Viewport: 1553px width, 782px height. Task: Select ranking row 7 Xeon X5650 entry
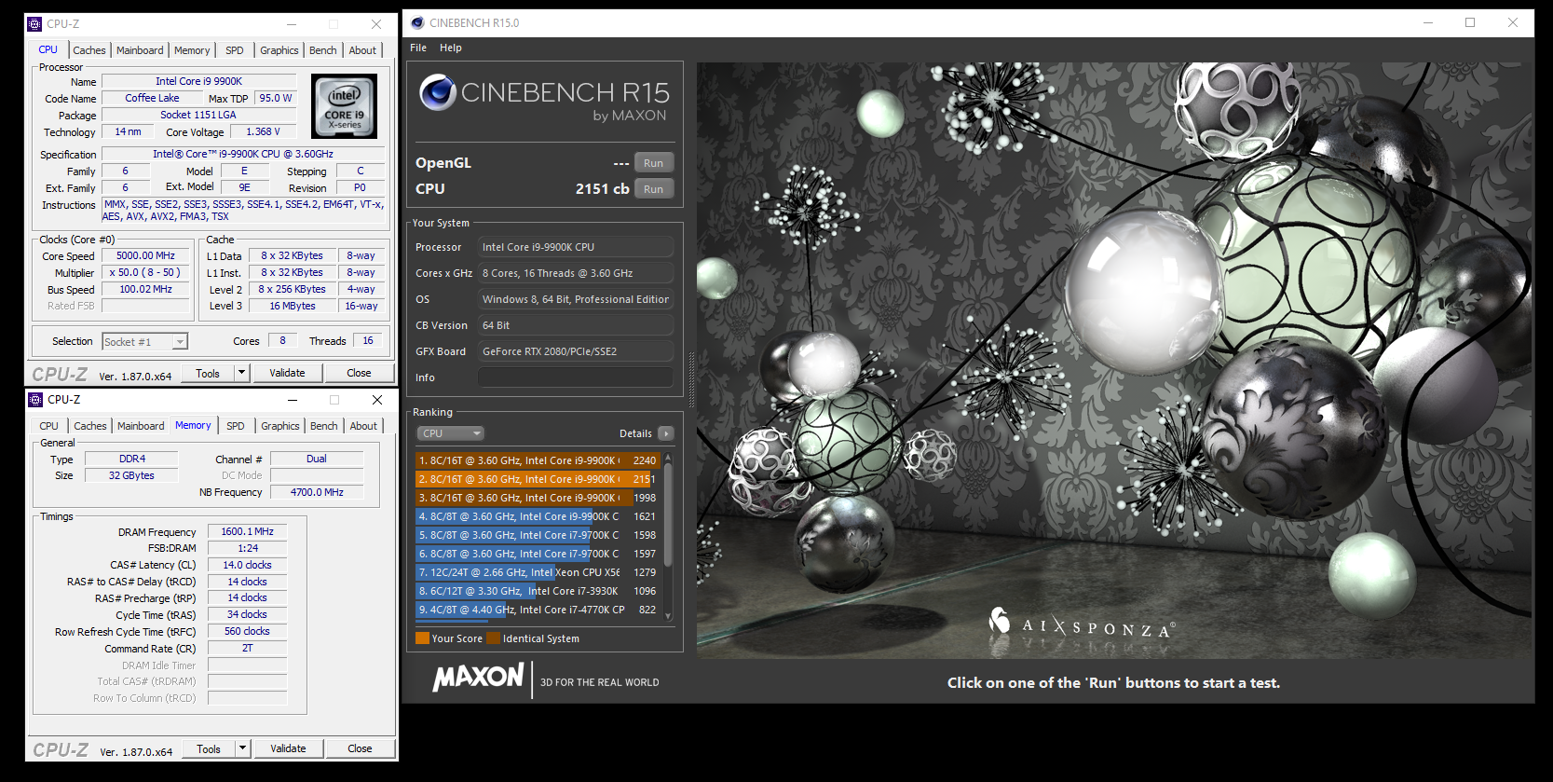point(538,572)
